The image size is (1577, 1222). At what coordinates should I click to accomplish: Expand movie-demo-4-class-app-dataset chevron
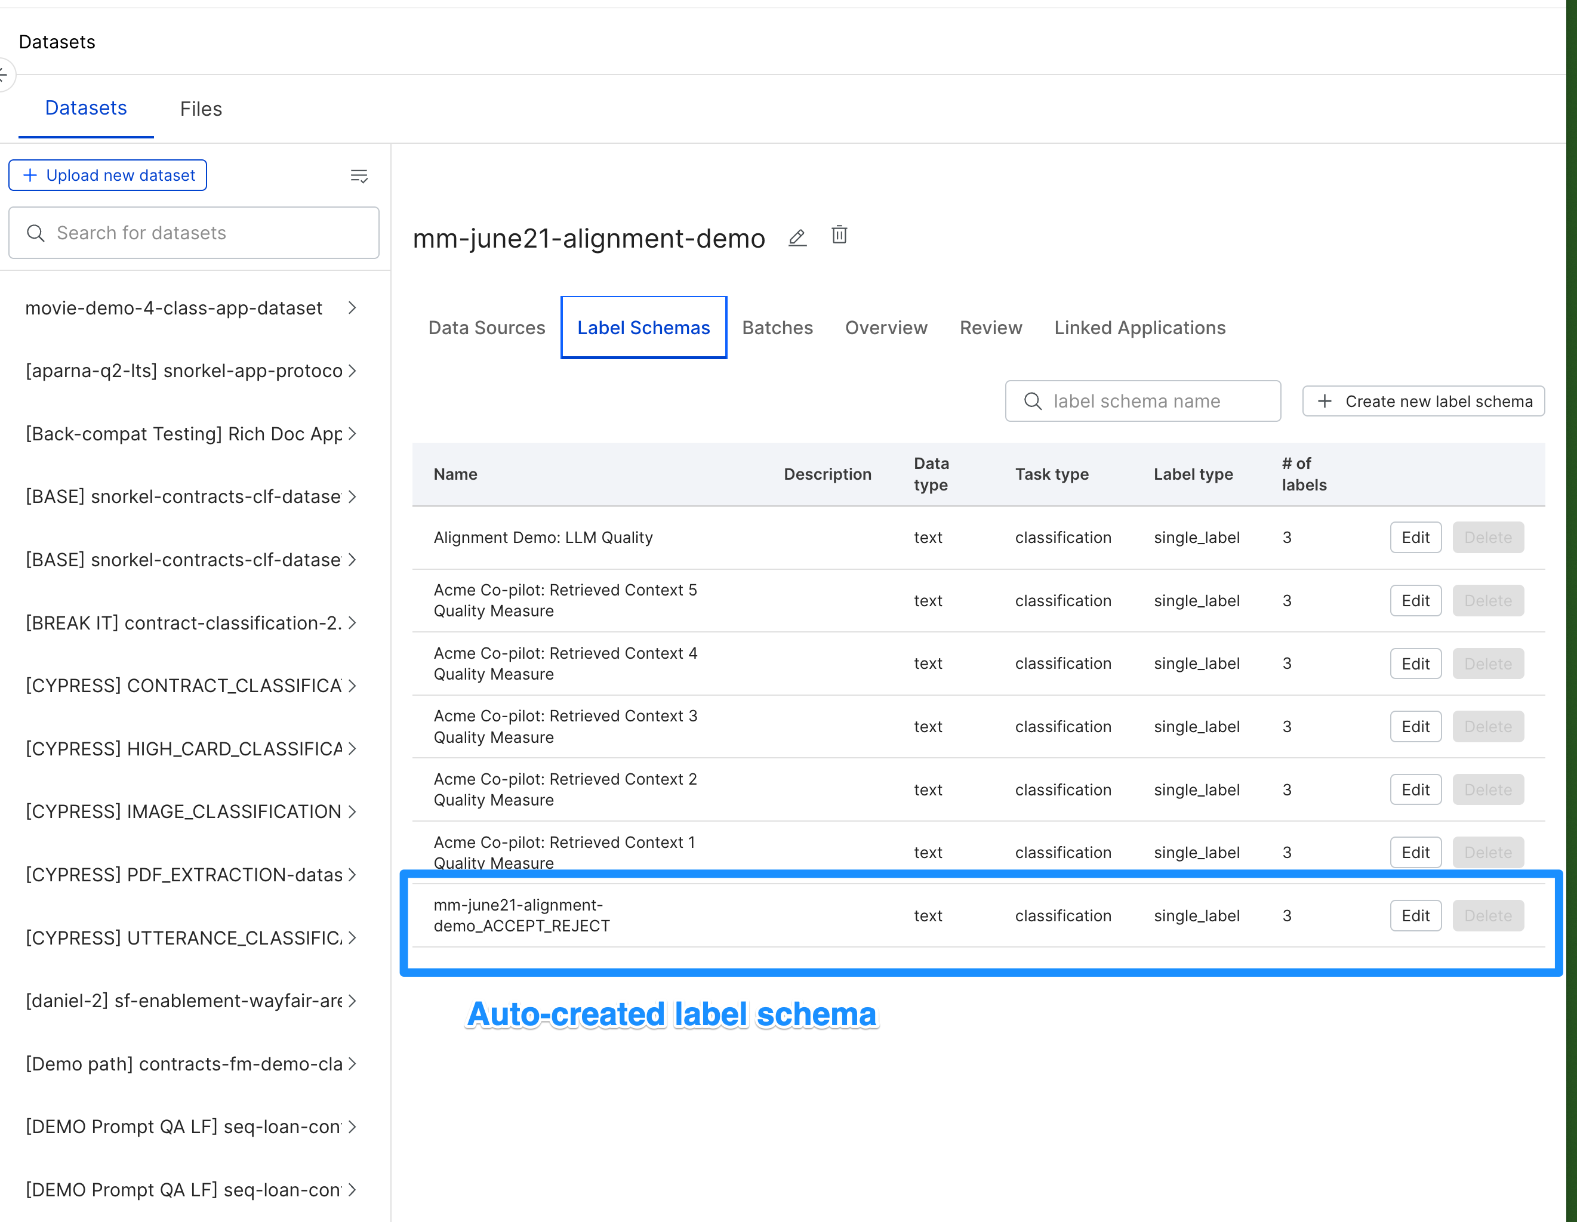coord(352,308)
